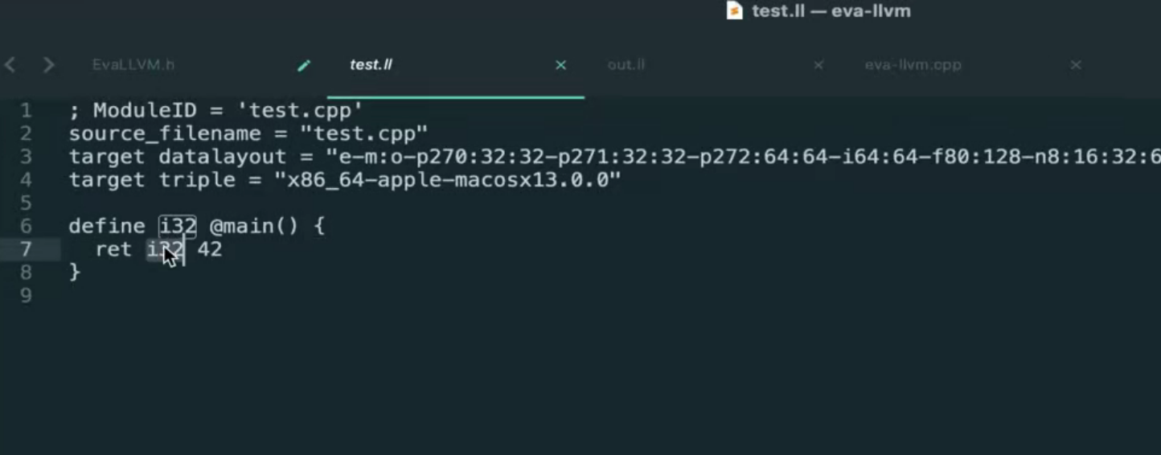The image size is (1161, 455).
Task: Click the boxed i32 on the define line
Action: pyautogui.click(x=178, y=226)
